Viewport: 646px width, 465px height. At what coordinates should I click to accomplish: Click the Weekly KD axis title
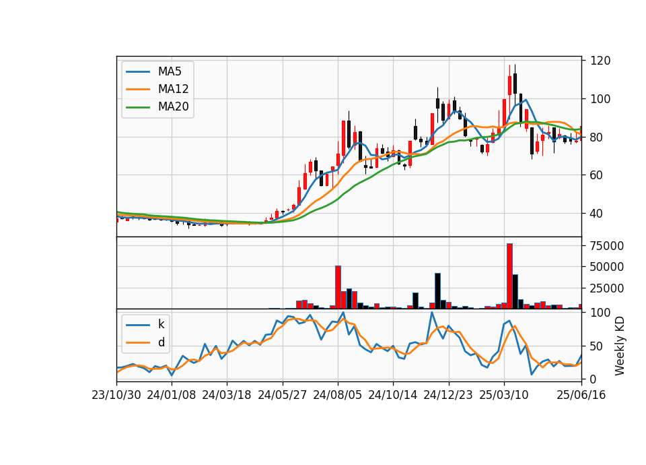pos(619,346)
